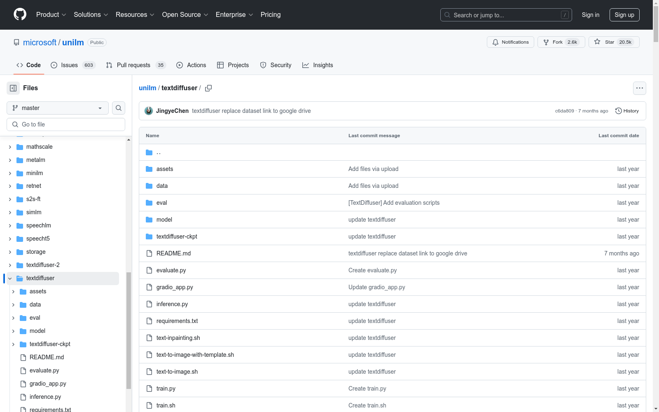The width and height of the screenshot is (659, 412).
Task: Click the gradio_app.py file icon in table
Action: 149,287
